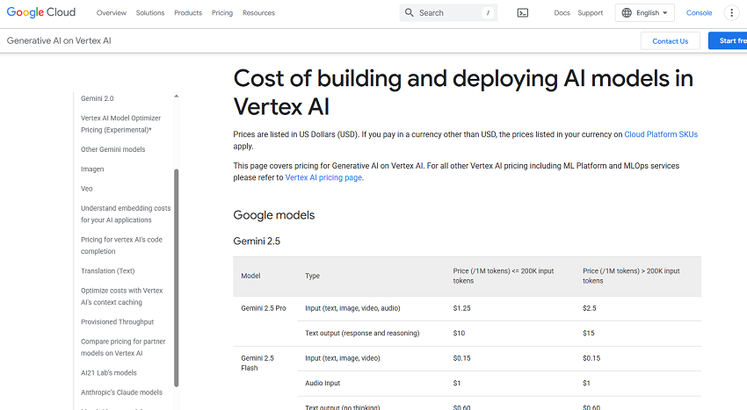Jump to Imagen section in sidebar
The width and height of the screenshot is (747, 410).
tap(92, 169)
